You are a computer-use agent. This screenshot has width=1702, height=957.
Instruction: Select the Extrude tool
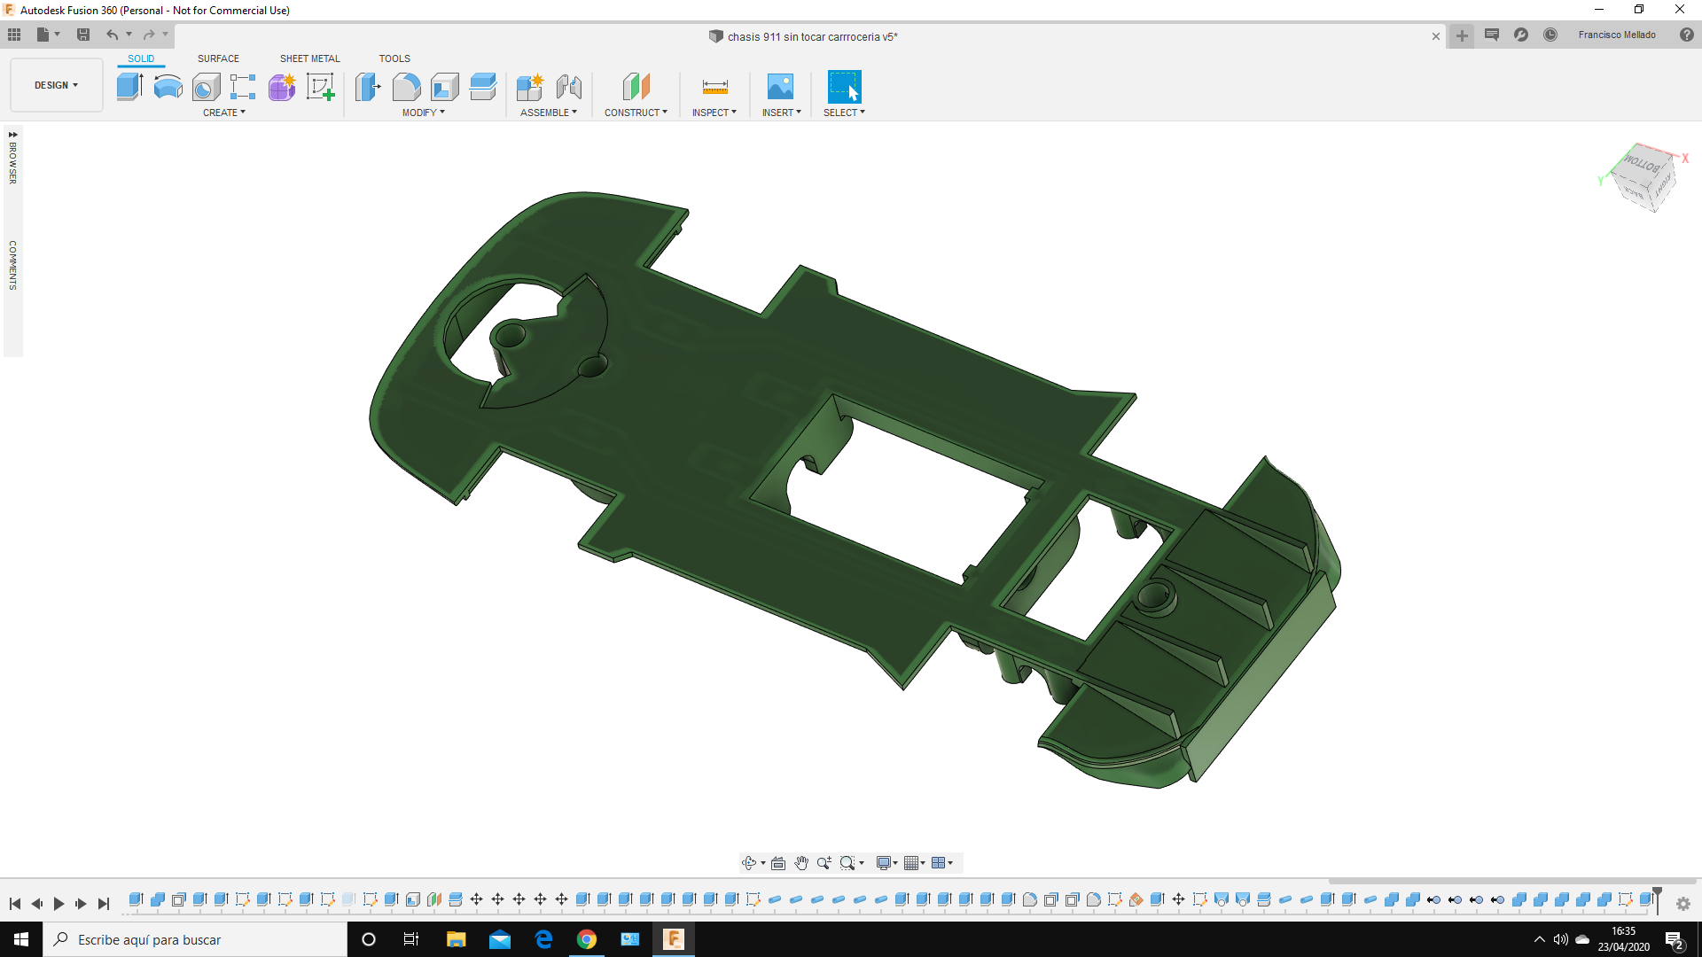coord(129,85)
